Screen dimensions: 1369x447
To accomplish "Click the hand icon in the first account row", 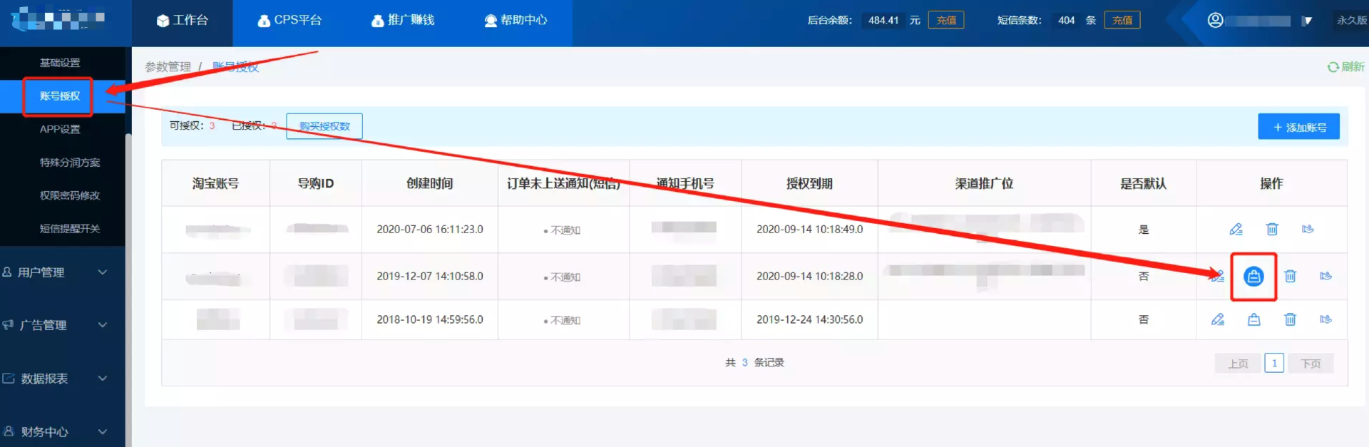I will tap(1308, 230).
